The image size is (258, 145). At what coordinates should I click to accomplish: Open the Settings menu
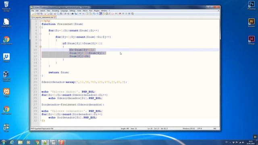[73, 11]
